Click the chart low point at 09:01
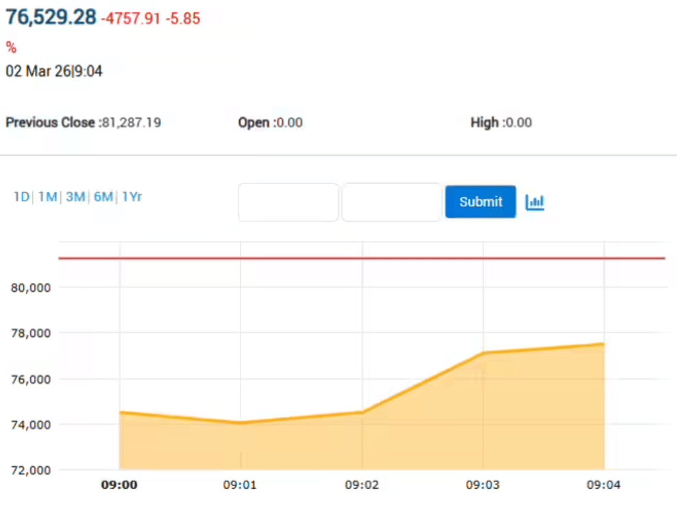This screenshot has height=506, width=677. pos(241,423)
